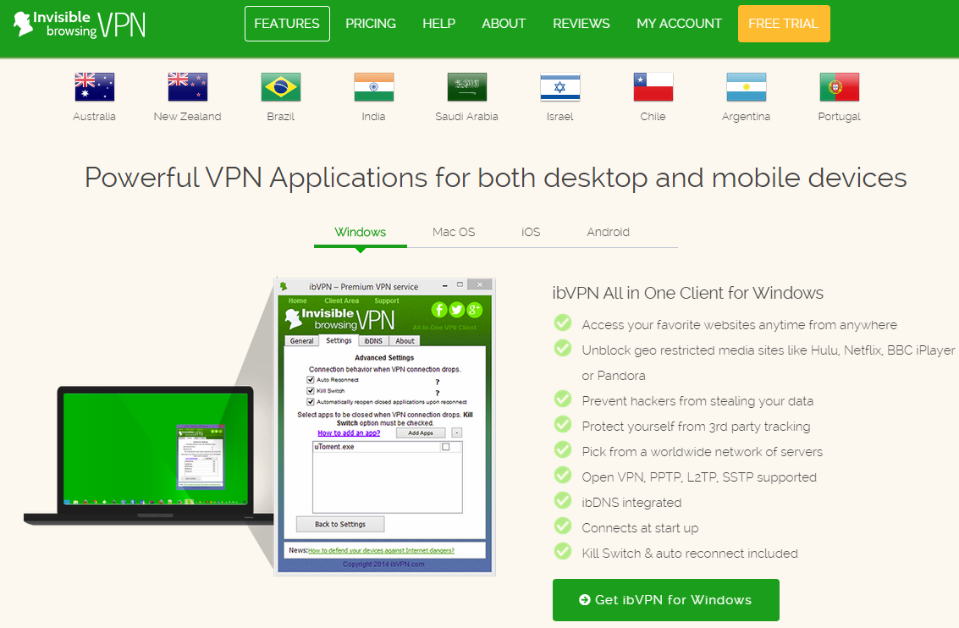
Task: Click the Add Apps button
Action: tap(420, 433)
